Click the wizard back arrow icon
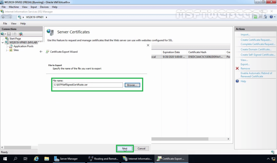Viewport: 277px width, 163px height. point(41,52)
